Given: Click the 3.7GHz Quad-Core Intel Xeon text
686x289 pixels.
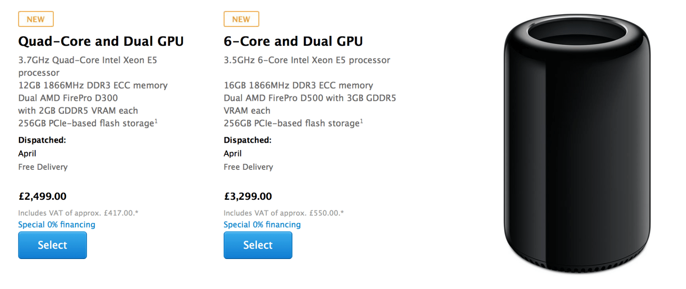Looking at the screenshot, I should [x=87, y=60].
